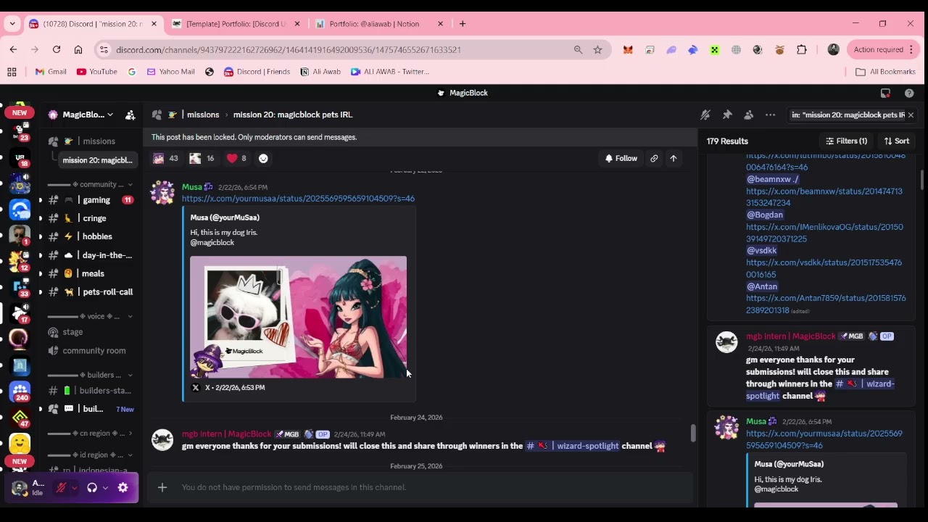
Task: Open user settings gear icon
Action: [x=123, y=488]
